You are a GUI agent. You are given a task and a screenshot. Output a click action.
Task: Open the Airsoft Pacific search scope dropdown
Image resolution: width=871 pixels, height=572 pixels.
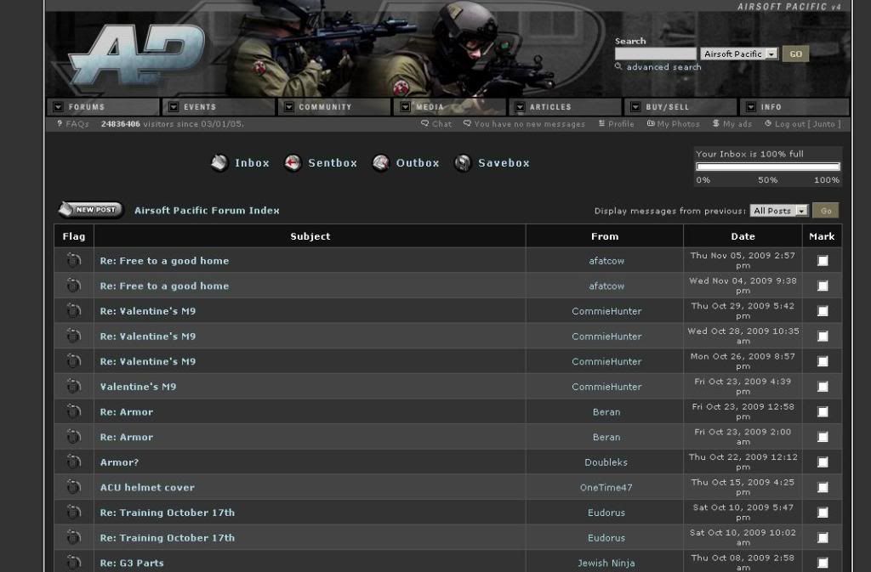[739, 54]
